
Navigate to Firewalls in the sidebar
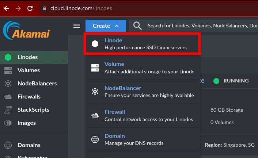point(34,97)
